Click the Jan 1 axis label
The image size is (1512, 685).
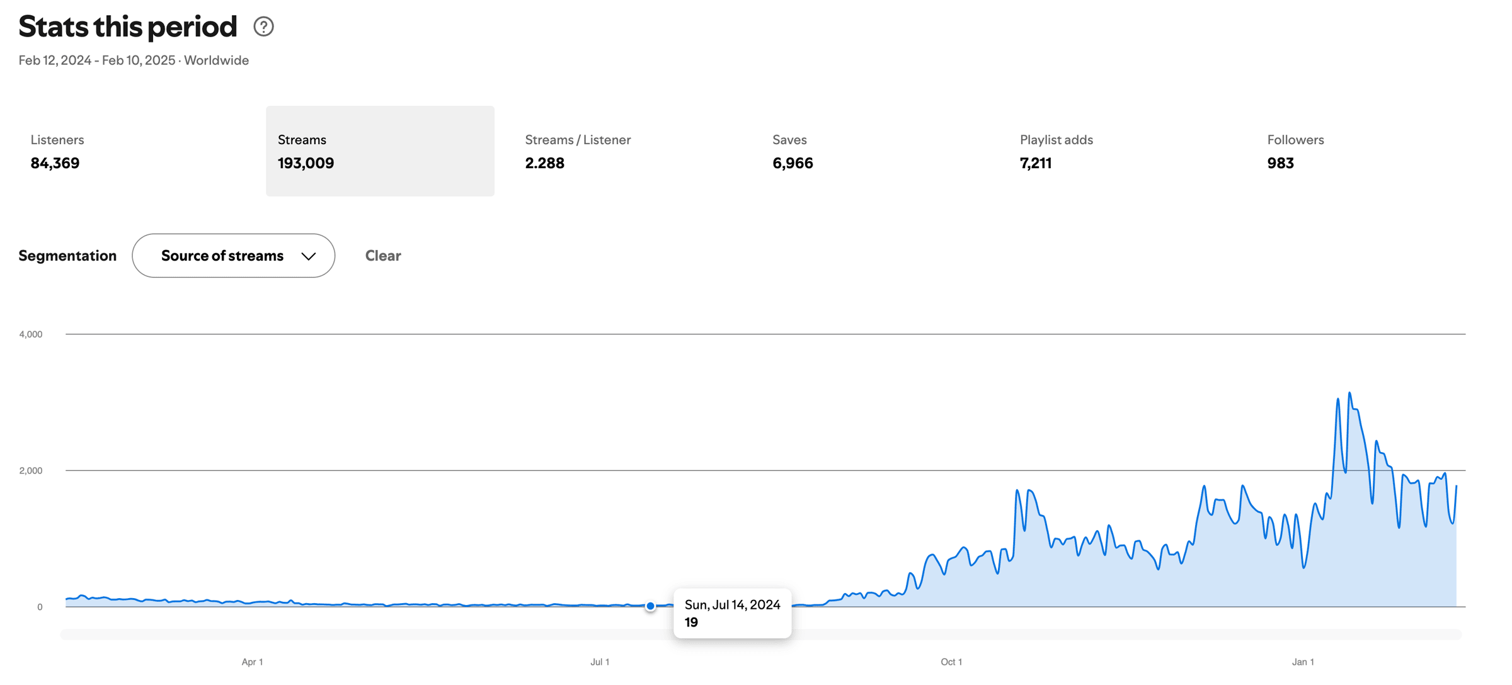[1303, 662]
